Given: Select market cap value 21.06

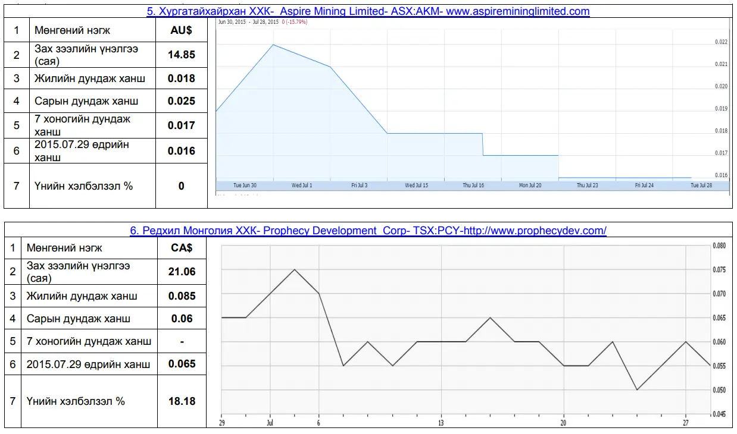Looking at the screenshot, I should pyautogui.click(x=182, y=272).
